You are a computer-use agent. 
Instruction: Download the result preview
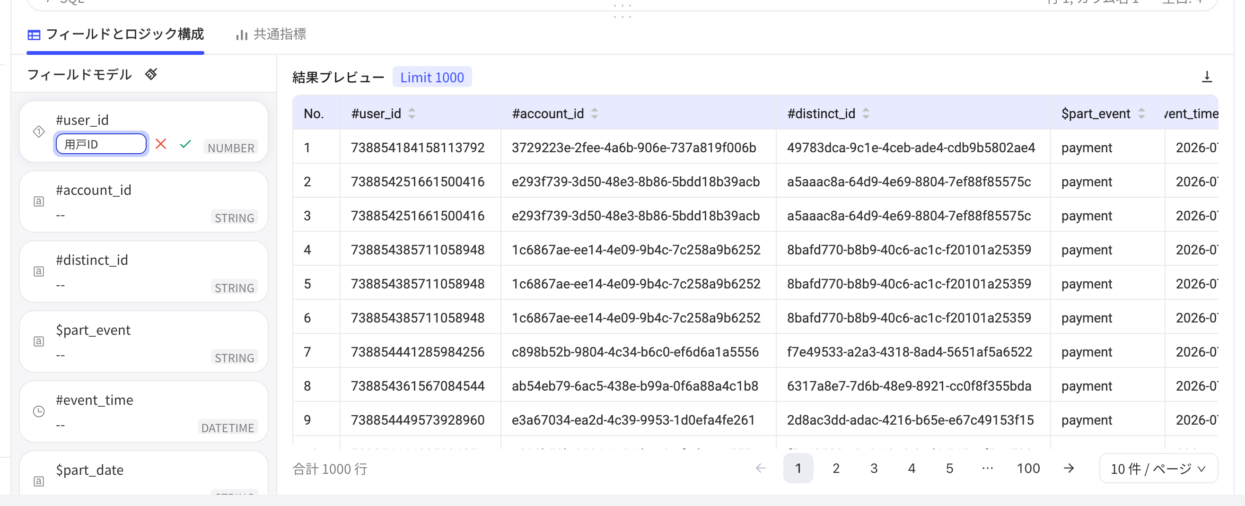pos(1207,77)
